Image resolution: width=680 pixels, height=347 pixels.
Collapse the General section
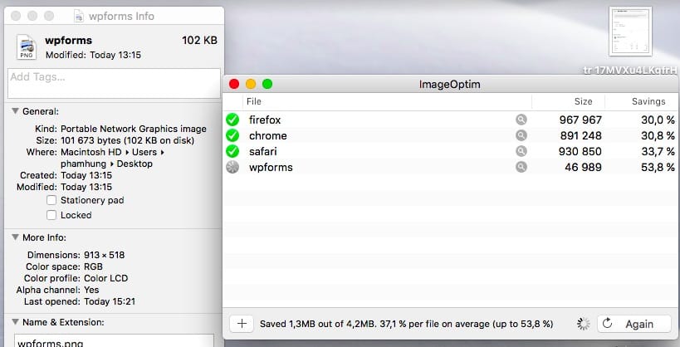point(14,111)
